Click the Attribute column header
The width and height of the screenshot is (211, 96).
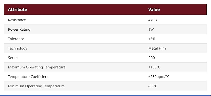(x=18, y=9)
